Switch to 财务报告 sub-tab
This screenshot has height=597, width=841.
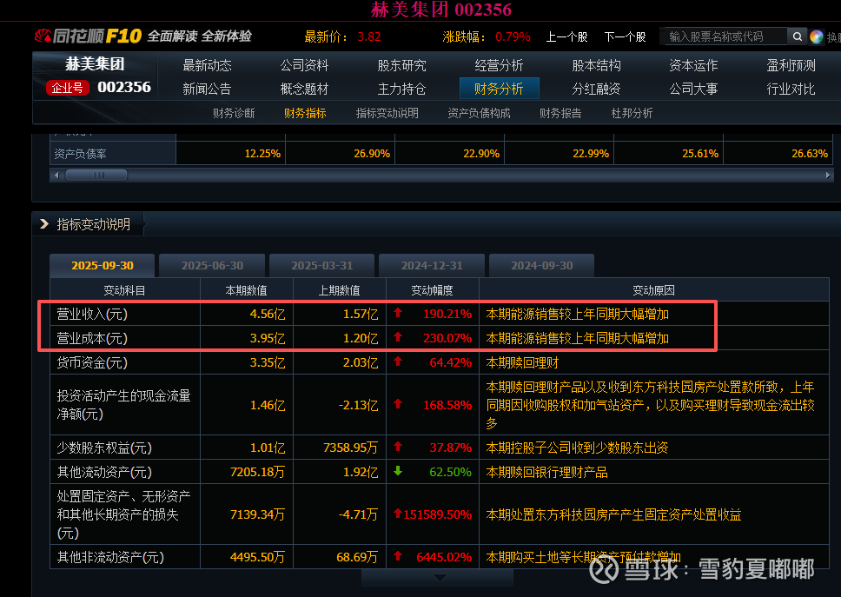[x=560, y=113]
